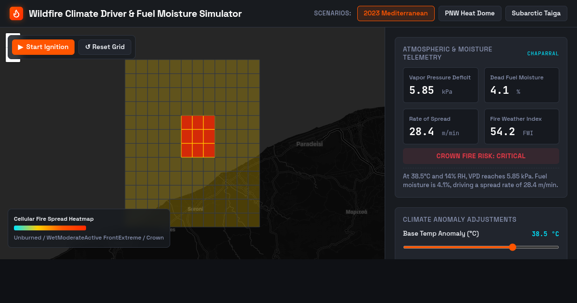Viewport: 577px width, 303px height.
Task: Click the Wildfire Climate Driver app title
Action: (x=135, y=13)
